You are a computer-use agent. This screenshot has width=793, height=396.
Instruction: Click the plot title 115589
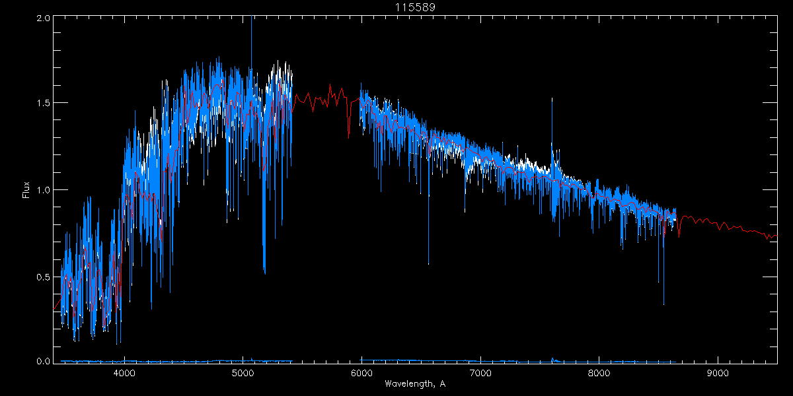pyautogui.click(x=415, y=7)
